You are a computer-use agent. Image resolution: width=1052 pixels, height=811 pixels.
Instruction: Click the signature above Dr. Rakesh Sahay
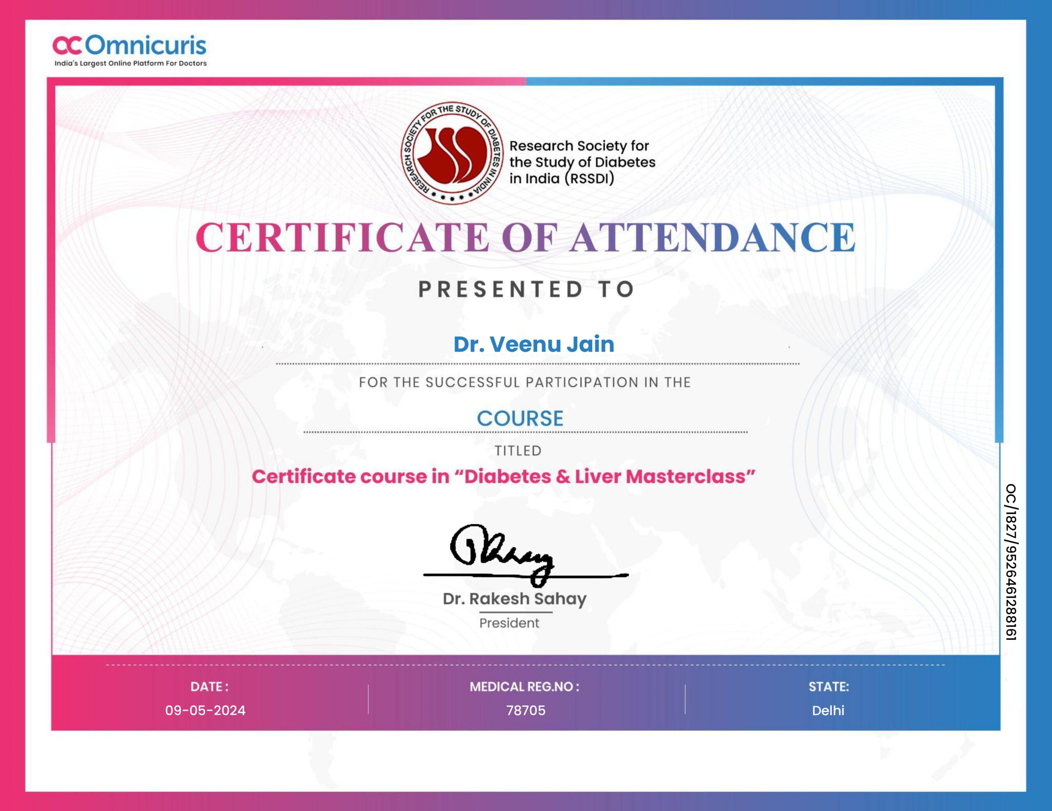click(x=525, y=555)
